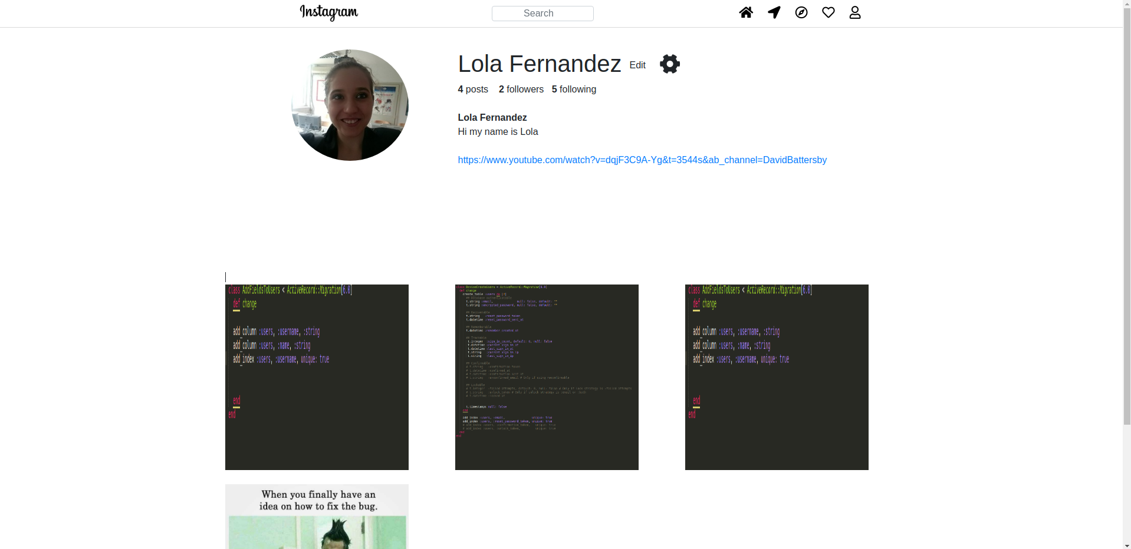Open the rightmost AddFieldsToUsers code post
Image resolution: width=1131 pixels, height=549 pixels.
pos(776,377)
